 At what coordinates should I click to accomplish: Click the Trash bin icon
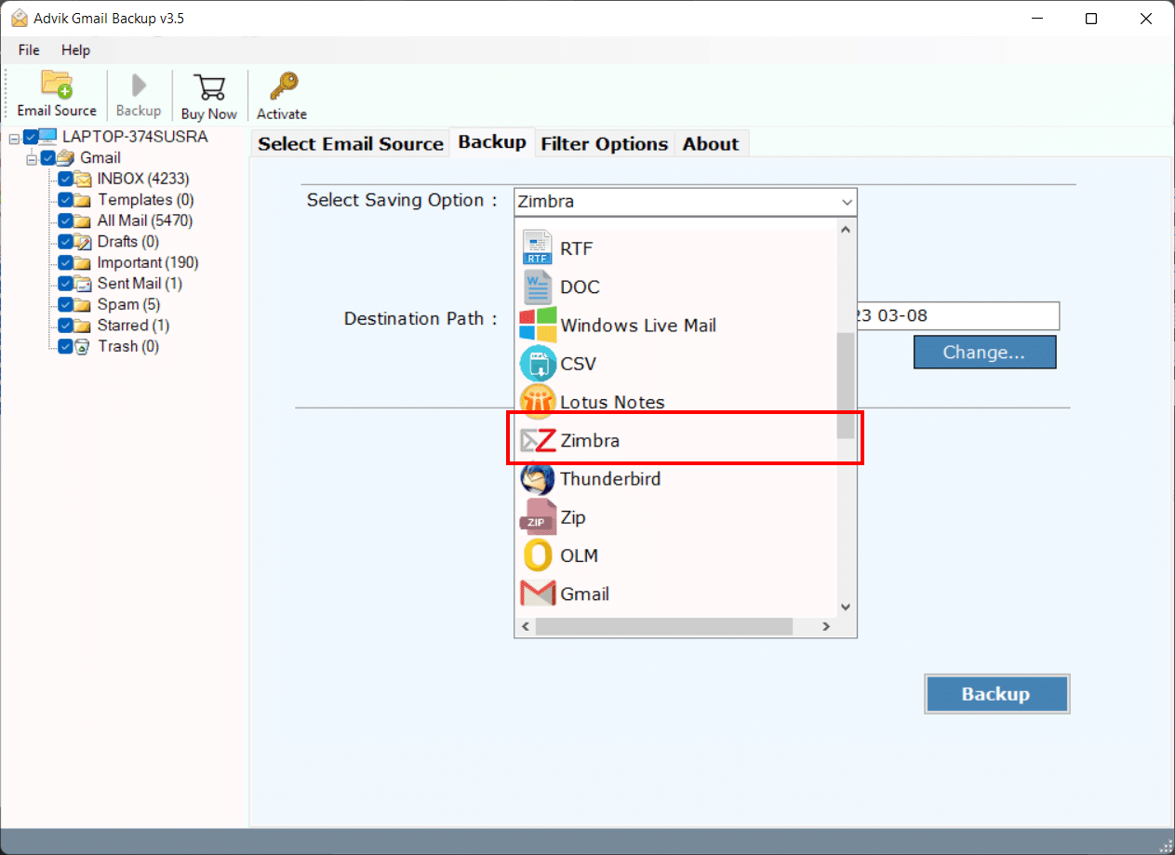tap(83, 346)
